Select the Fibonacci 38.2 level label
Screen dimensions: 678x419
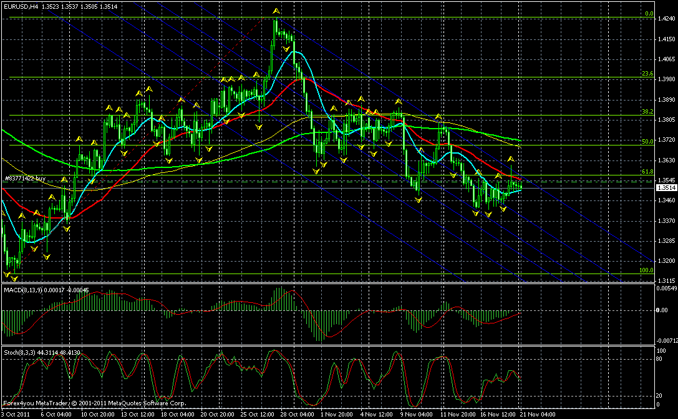coord(647,112)
